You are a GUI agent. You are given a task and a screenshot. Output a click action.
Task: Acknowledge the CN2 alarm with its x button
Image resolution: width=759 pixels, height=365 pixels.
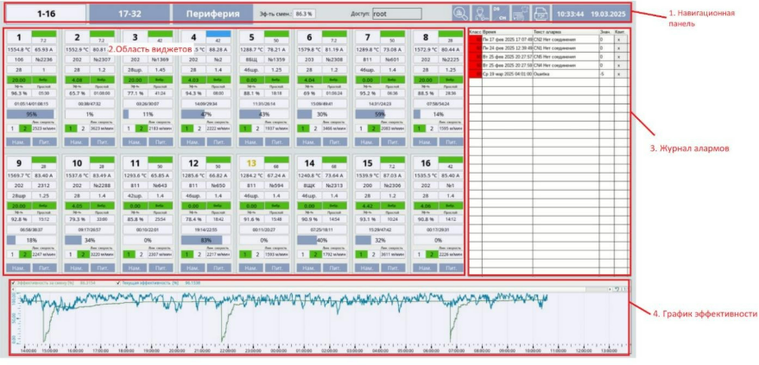coord(620,39)
